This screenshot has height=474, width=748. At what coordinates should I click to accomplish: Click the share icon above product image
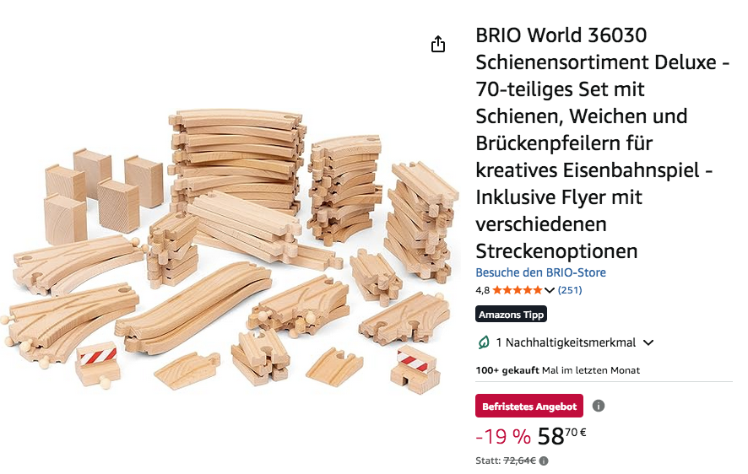[438, 44]
